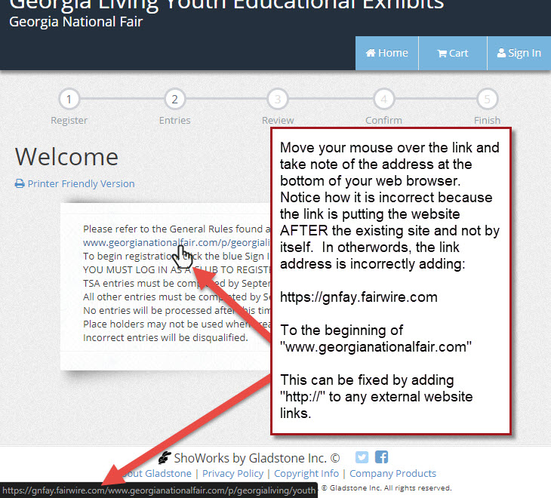Go to step 3 Review circle

(x=278, y=99)
